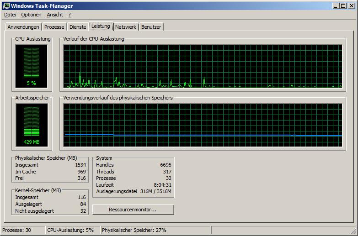
Task: Click the Frei value 316
Action: (x=82, y=178)
